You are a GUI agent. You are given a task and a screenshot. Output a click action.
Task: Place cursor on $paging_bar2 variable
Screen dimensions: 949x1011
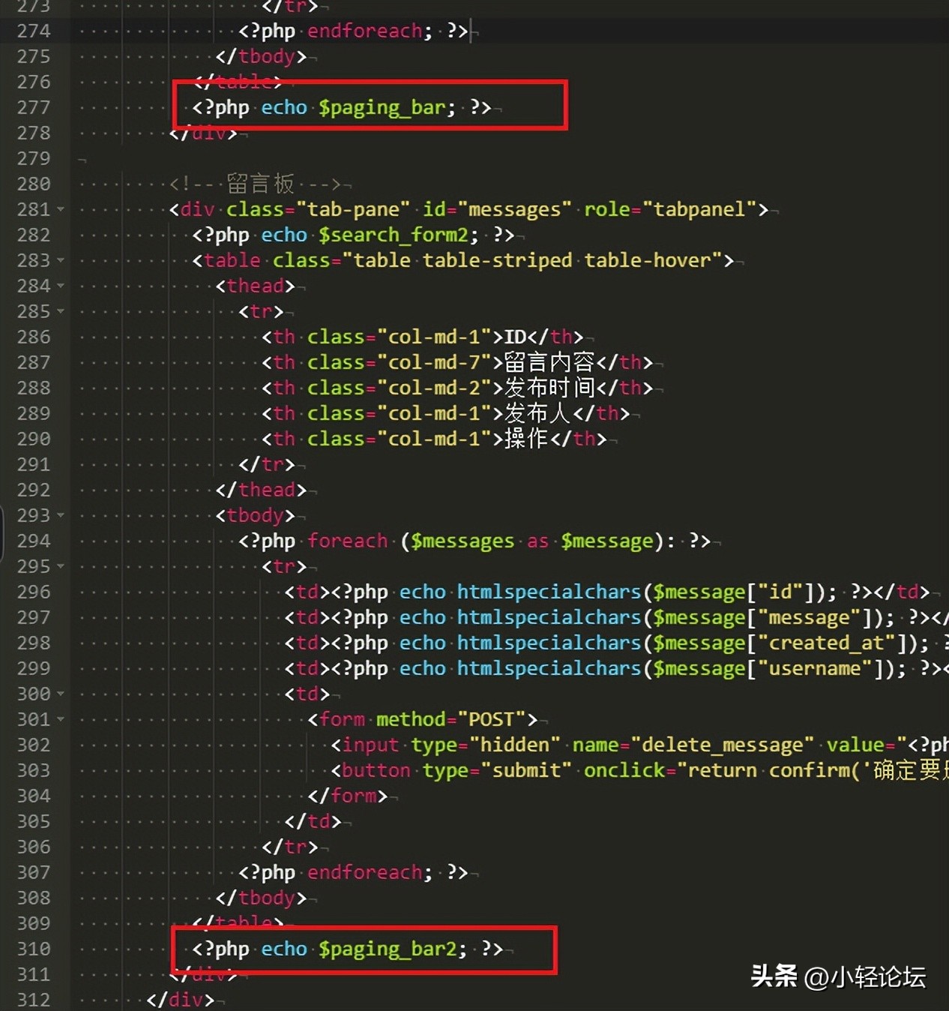[x=388, y=949]
